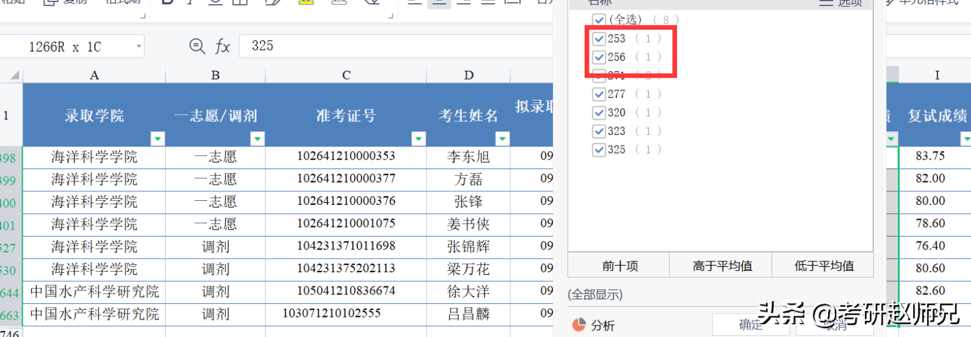Screen dimensions: 971x337
Task: Click exam number 105041210836674
Action: tap(346, 291)
